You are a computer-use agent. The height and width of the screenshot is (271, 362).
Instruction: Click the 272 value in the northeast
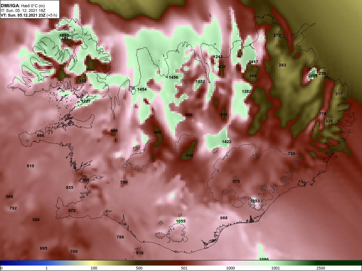click(277, 35)
